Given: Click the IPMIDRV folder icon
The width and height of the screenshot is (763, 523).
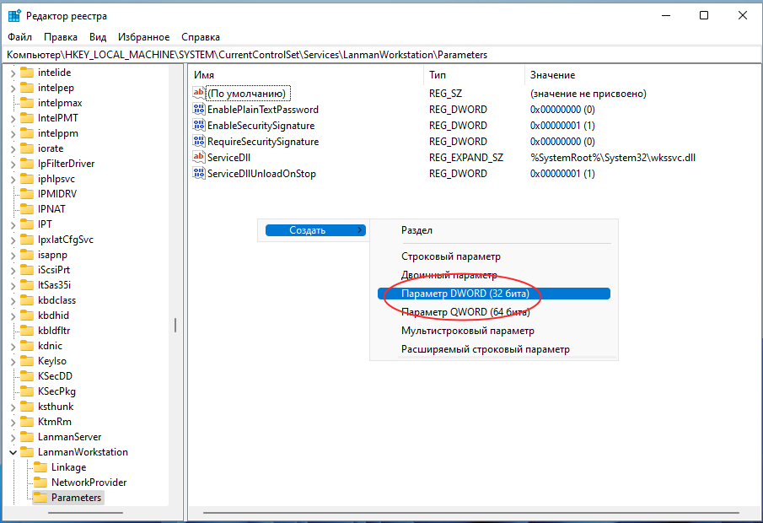Looking at the screenshot, I should [x=27, y=194].
